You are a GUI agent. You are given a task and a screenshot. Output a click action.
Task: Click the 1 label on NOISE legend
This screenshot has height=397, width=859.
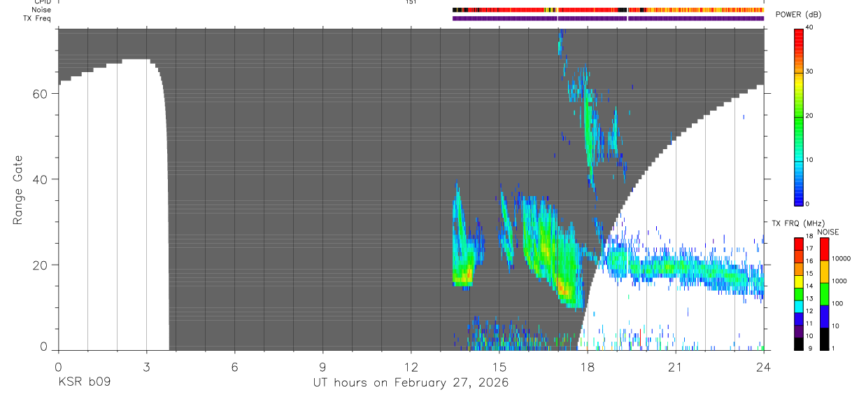point(832,349)
